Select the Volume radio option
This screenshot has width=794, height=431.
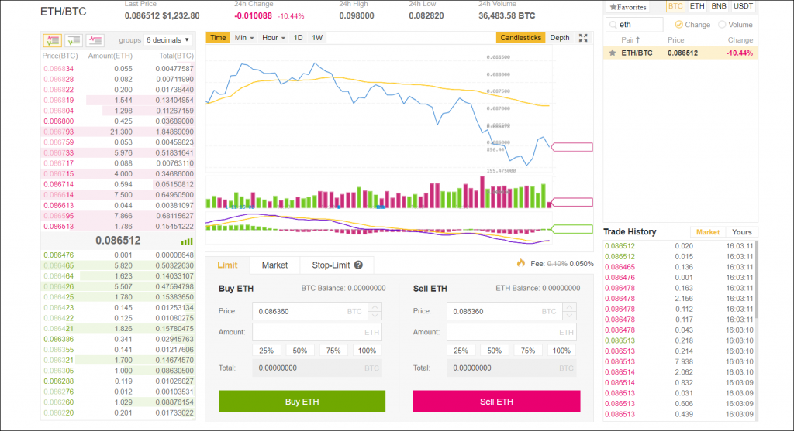(x=722, y=24)
